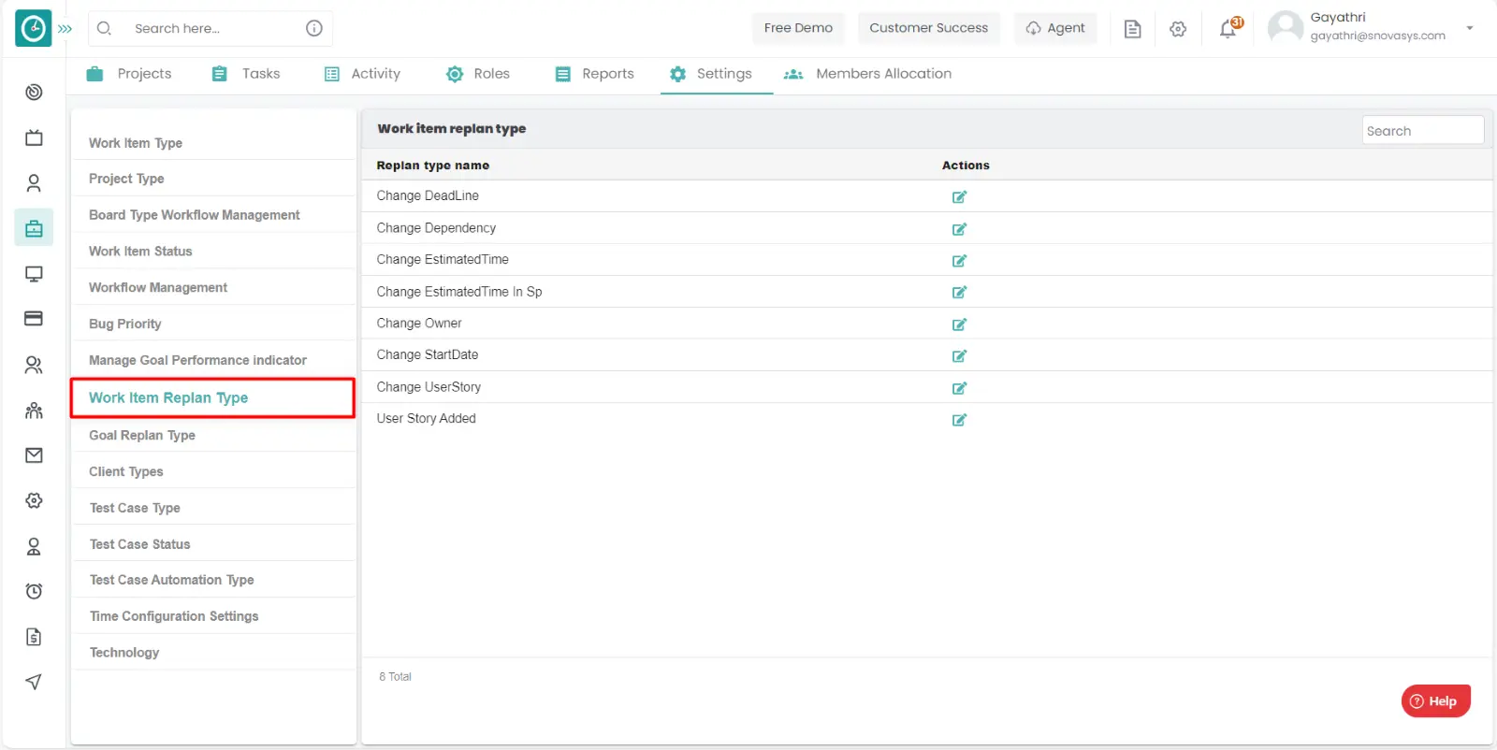1497x750 pixels.
Task: Open the Help button
Action: 1435,701
